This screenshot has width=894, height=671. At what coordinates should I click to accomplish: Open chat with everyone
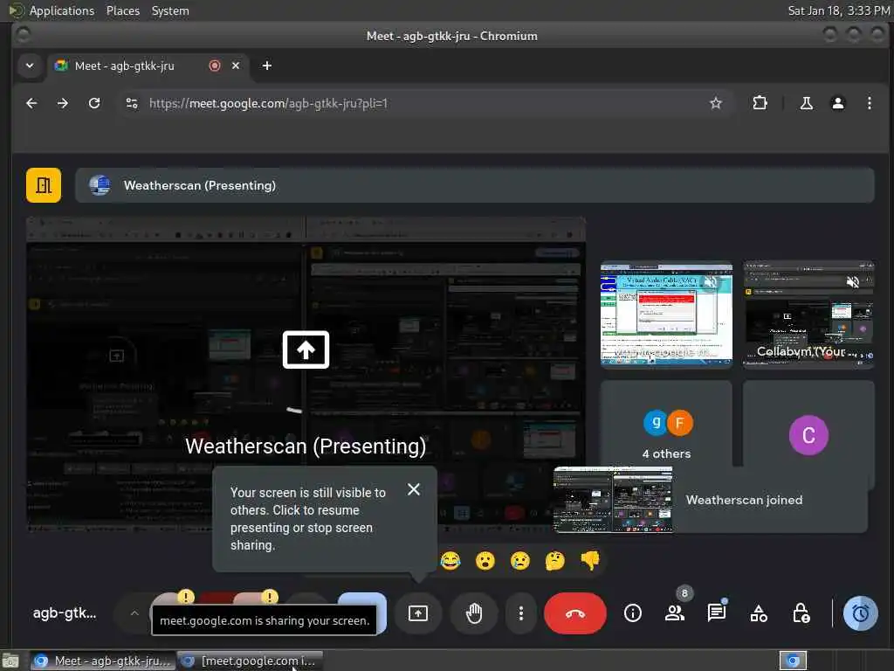coord(717,613)
